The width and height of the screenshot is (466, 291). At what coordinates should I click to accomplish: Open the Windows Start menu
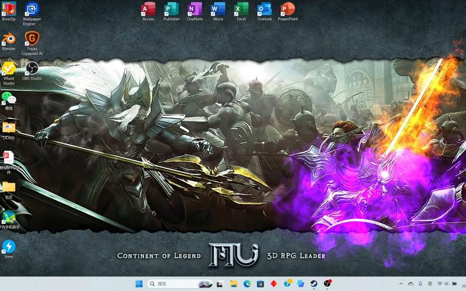pos(139,284)
